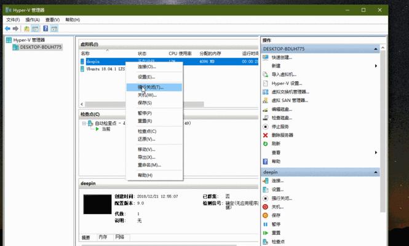The height and width of the screenshot is (246, 409).
Task: Click the 快速创建 icon in Actions pane
Action: click(x=266, y=57)
